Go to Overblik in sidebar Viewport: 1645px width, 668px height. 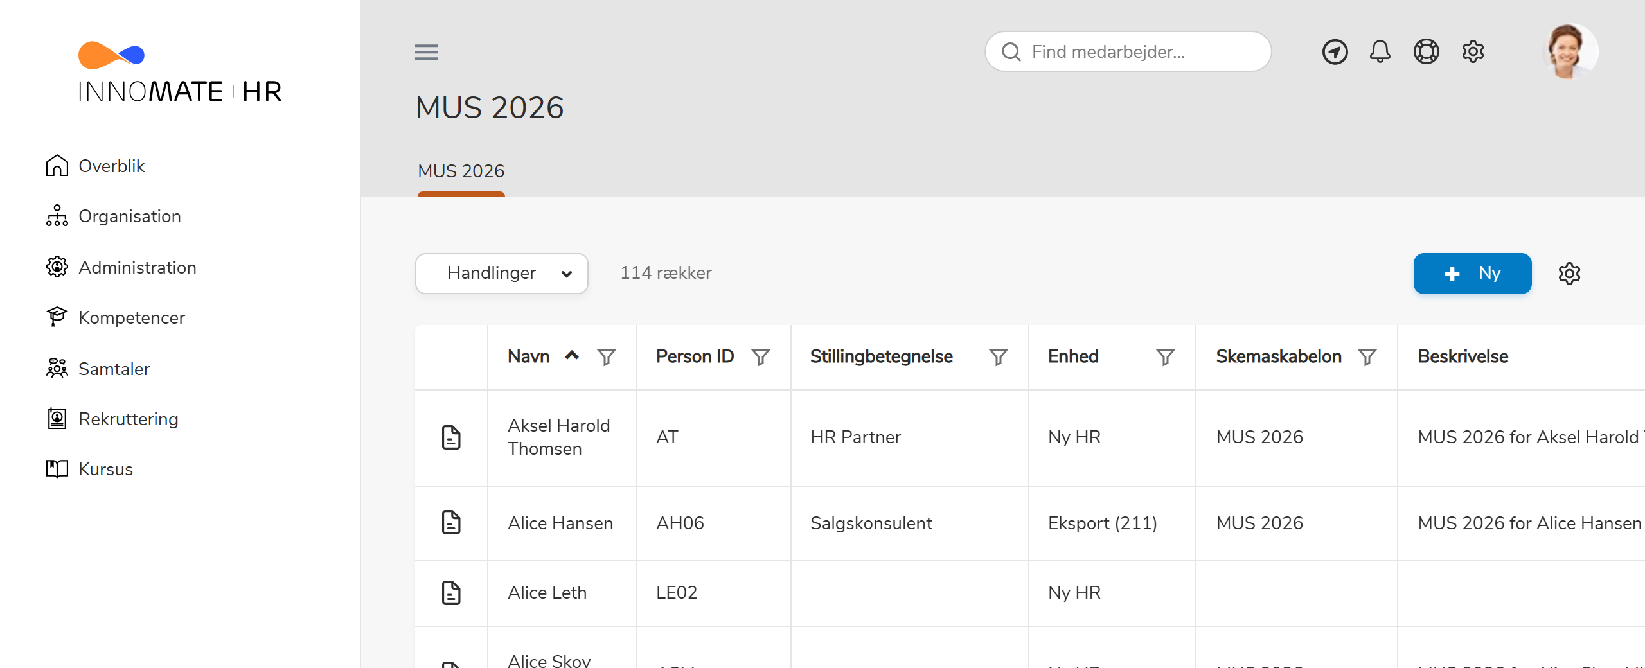[x=112, y=166]
